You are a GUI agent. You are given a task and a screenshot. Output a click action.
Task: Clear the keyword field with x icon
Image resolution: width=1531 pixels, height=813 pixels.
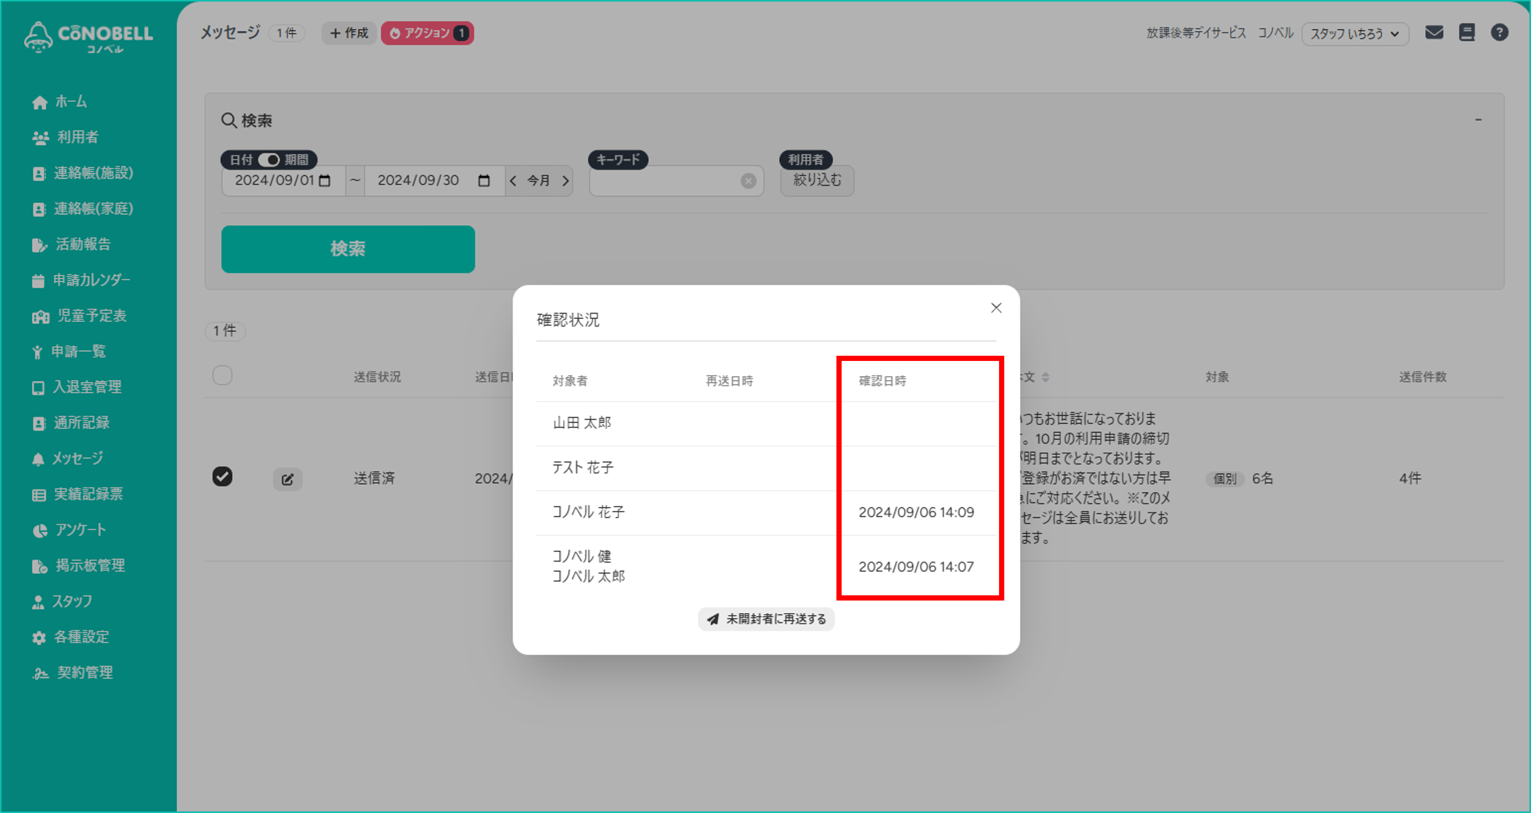(x=748, y=181)
